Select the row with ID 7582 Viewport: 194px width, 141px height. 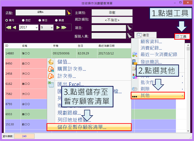click(x=26, y=94)
